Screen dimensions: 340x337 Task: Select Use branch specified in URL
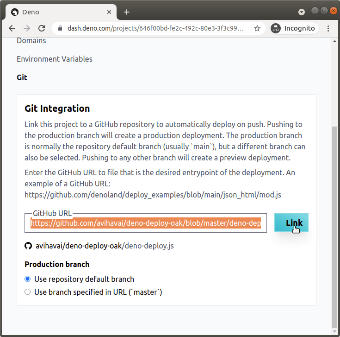pyautogui.click(x=28, y=292)
